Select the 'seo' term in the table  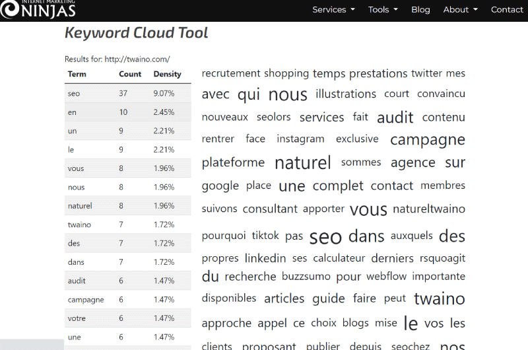coord(74,93)
